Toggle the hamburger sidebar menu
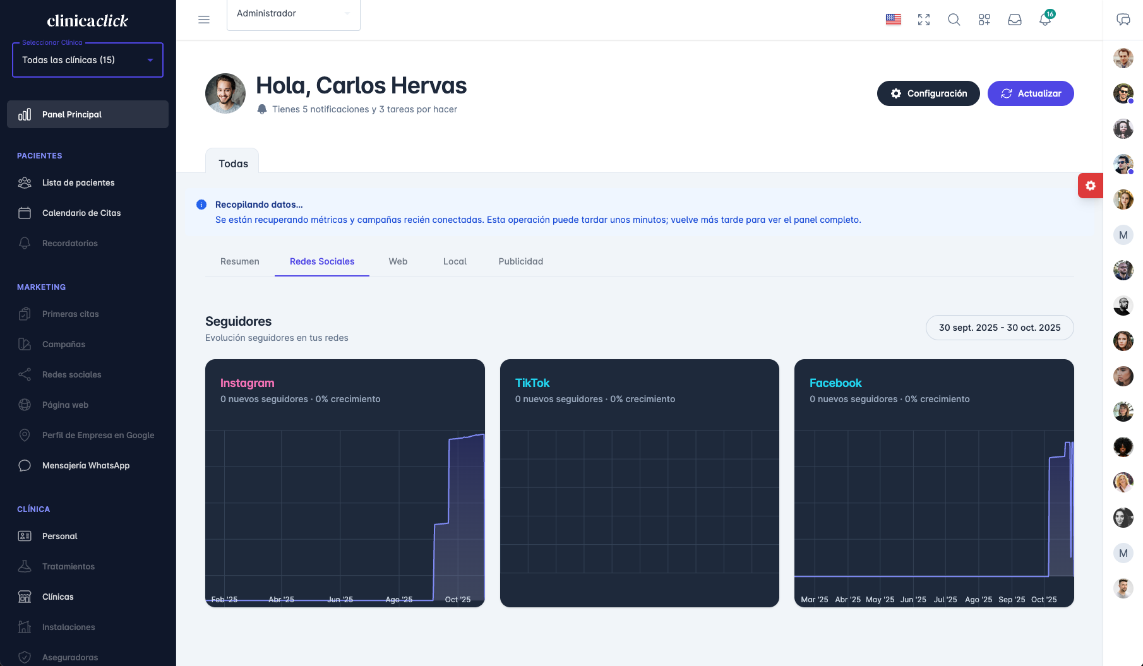Viewport: 1143px width, 666px height. 204,20
